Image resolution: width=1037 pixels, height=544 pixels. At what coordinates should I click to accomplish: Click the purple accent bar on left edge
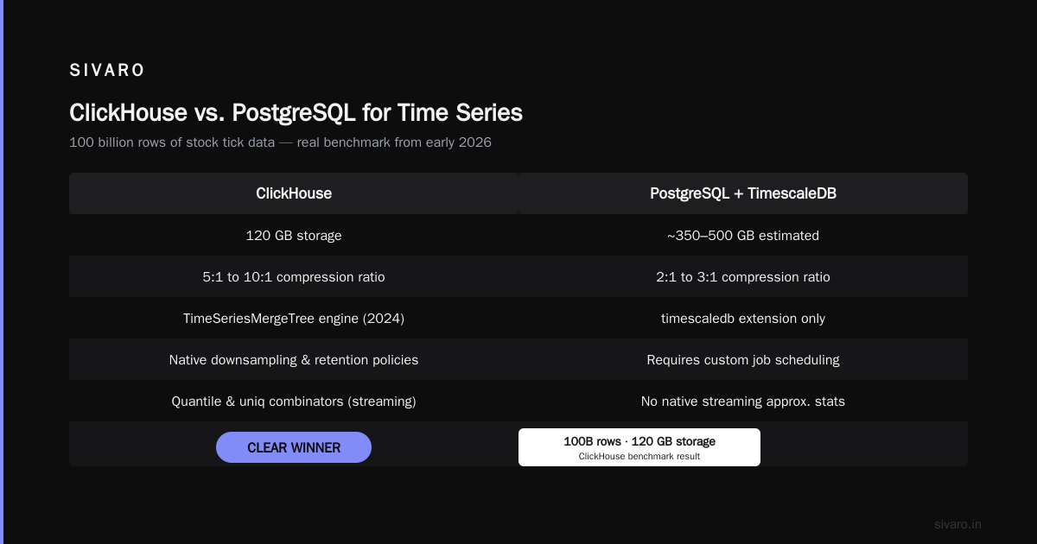pos(2,272)
